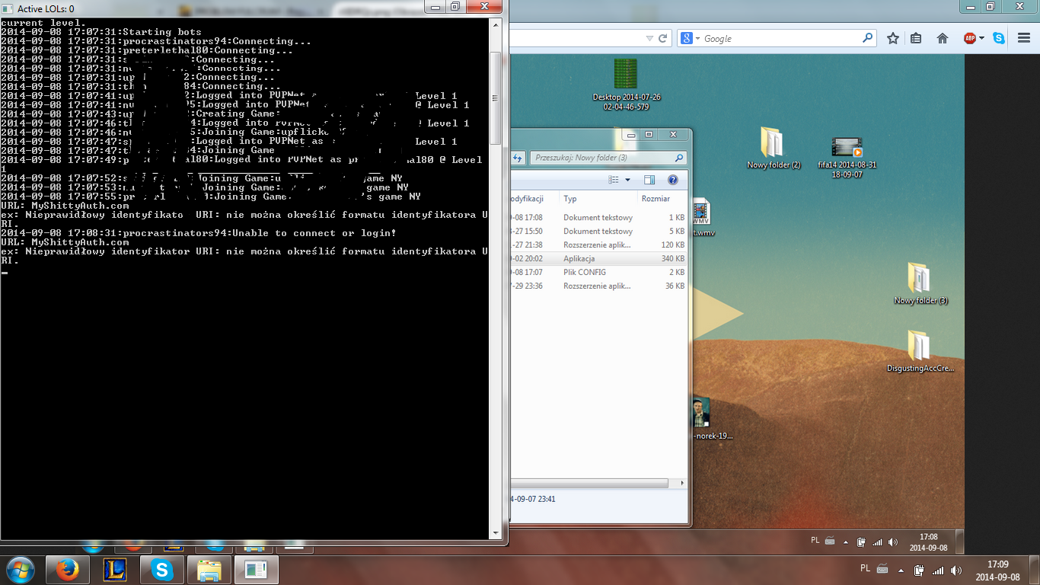
Task: Open the Adblock Plus dropdown arrow
Action: (981, 38)
